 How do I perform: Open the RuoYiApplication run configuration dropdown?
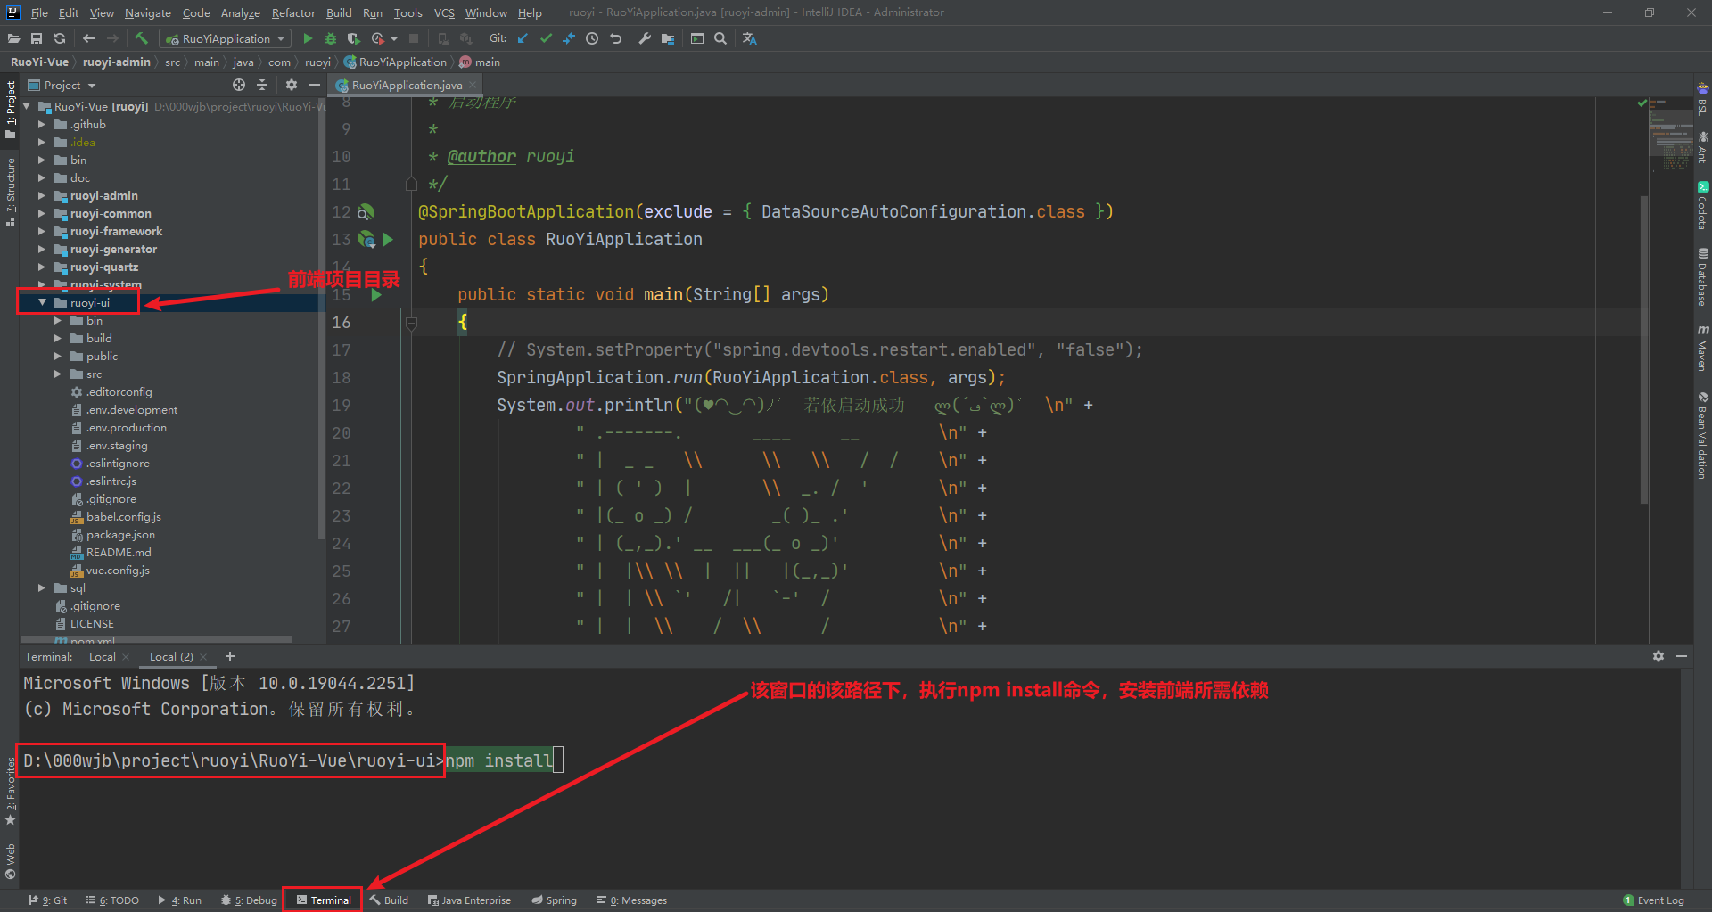coord(226,38)
